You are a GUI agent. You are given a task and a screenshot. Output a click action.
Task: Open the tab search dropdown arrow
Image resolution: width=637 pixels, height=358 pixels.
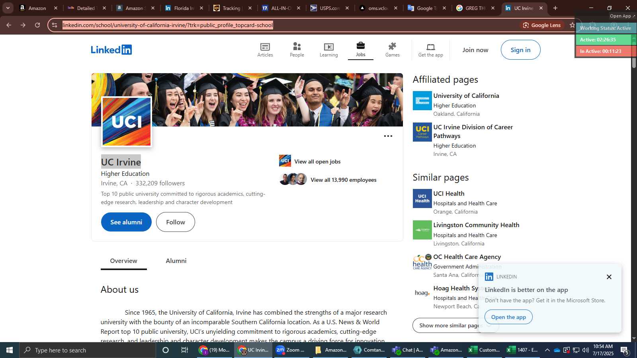point(8,8)
